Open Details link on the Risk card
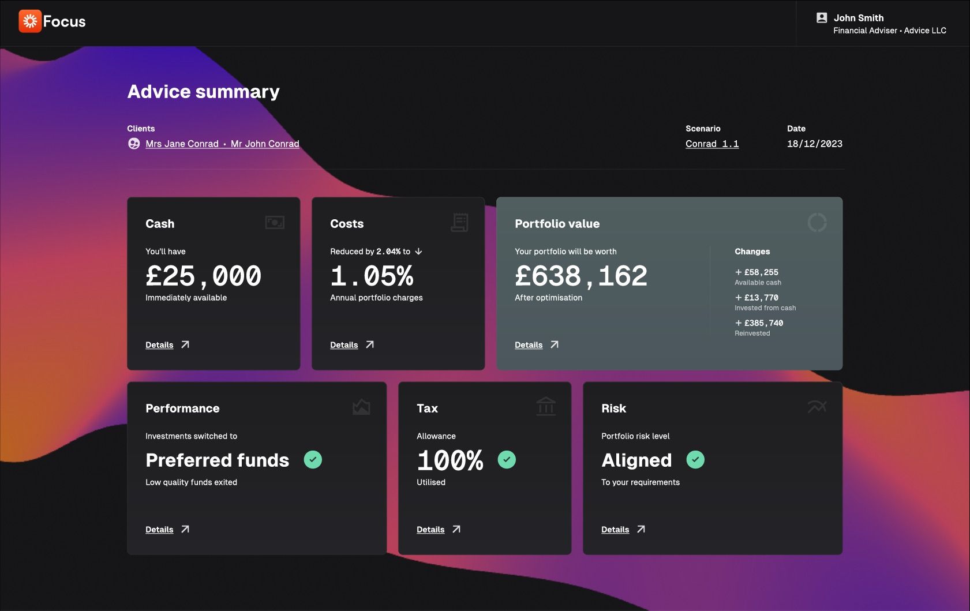The image size is (970, 611). pyautogui.click(x=615, y=530)
